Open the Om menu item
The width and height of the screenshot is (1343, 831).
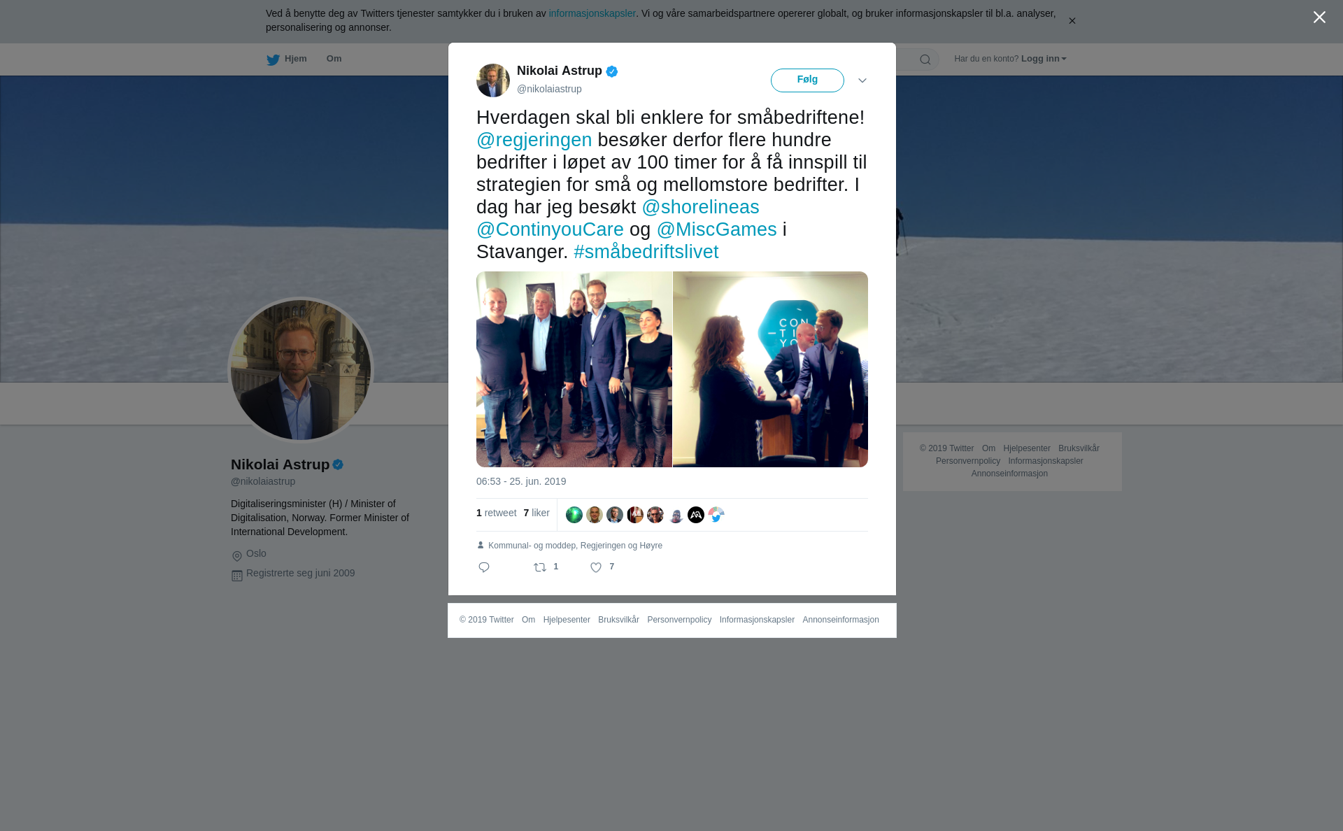[334, 59]
